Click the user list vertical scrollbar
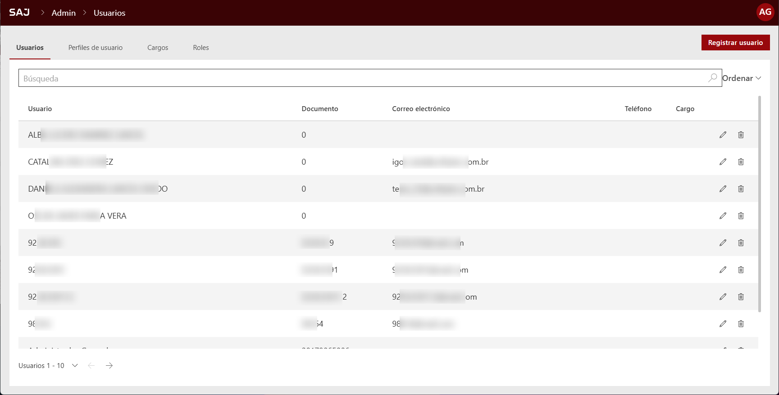 pos(760,202)
